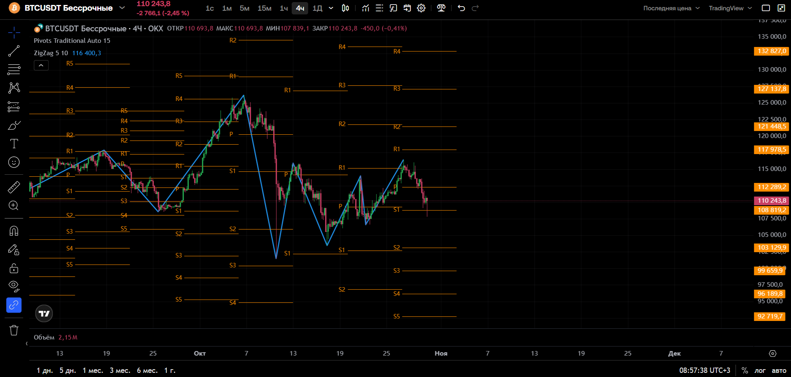
Task: Toggle percent scale mode
Action: pyautogui.click(x=745, y=370)
